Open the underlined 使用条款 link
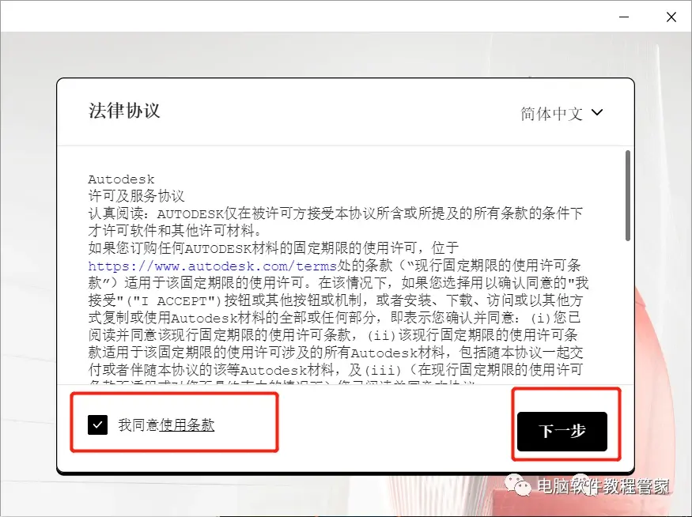Image resolution: width=692 pixels, height=517 pixels. coord(187,425)
